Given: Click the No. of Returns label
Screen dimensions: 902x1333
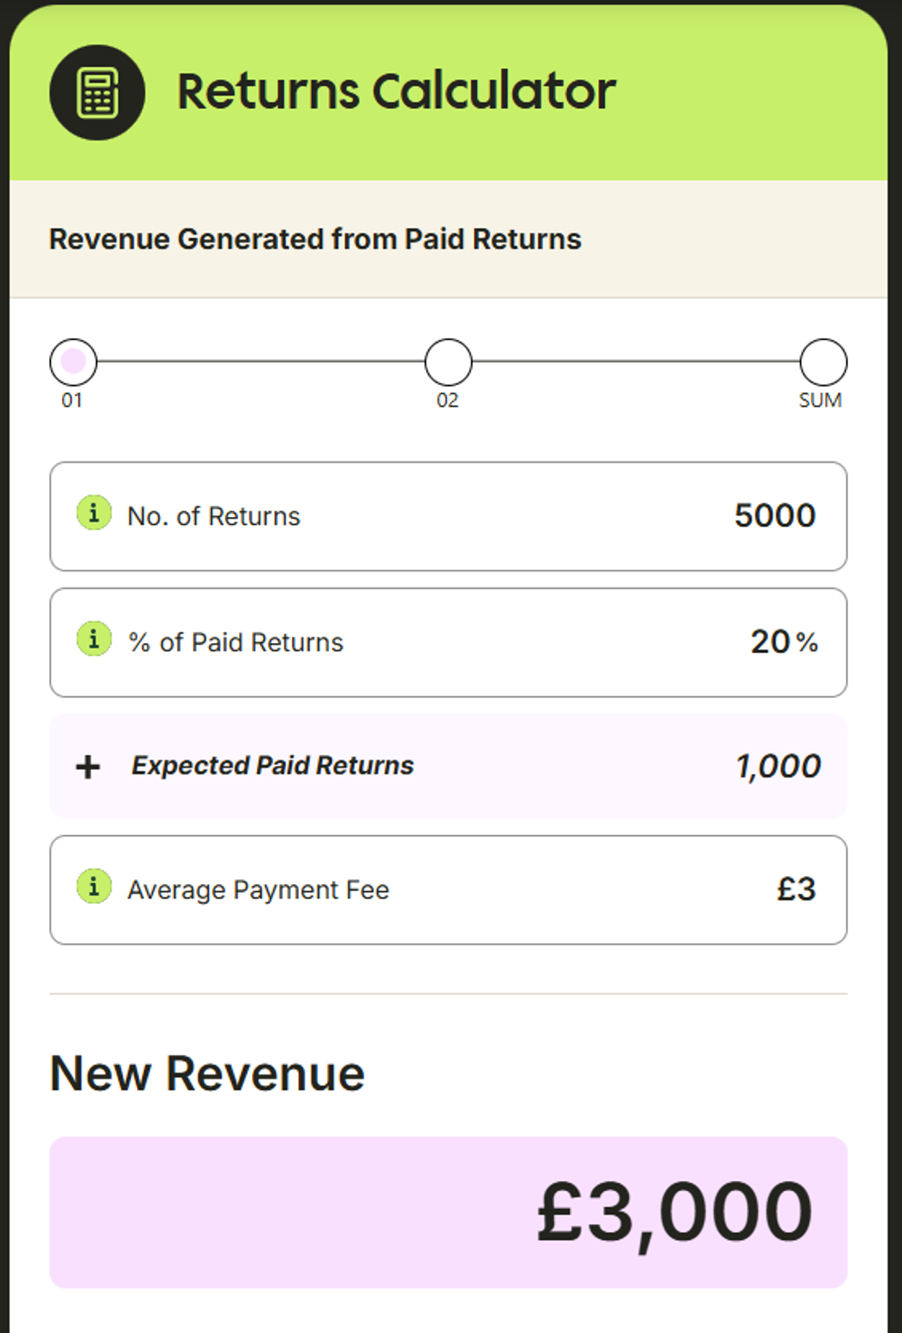Looking at the screenshot, I should 214,516.
